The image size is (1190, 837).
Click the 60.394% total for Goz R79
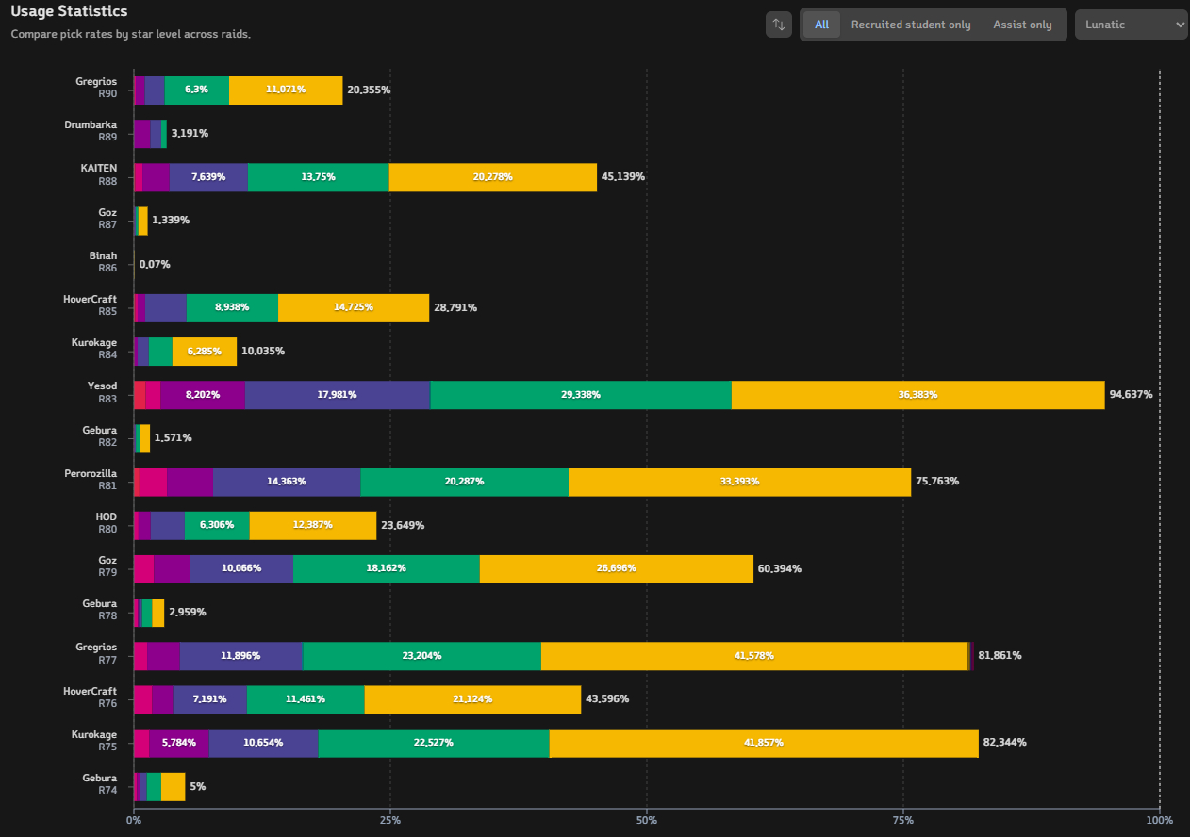click(780, 569)
